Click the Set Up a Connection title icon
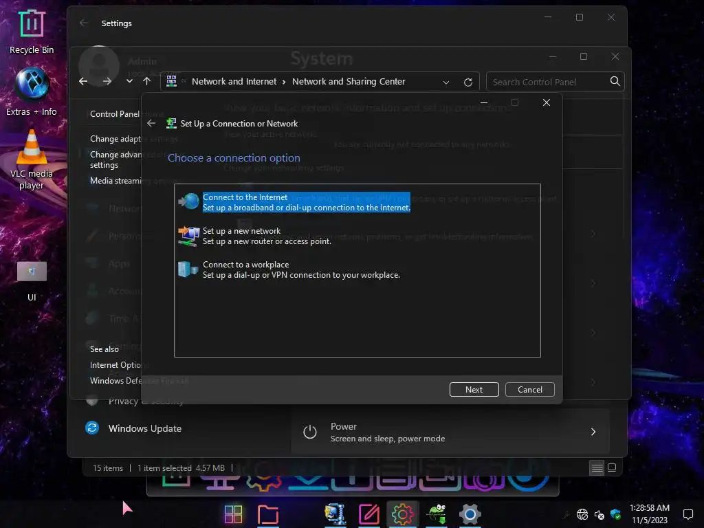Image resolution: width=704 pixels, height=528 pixels. [171, 123]
